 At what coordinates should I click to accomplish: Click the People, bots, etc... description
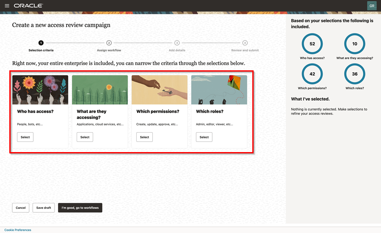[30, 124]
